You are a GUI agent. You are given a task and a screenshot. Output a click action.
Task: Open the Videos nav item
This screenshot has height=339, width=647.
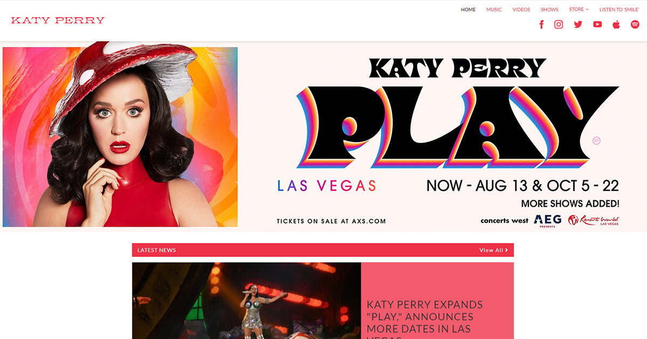(521, 10)
